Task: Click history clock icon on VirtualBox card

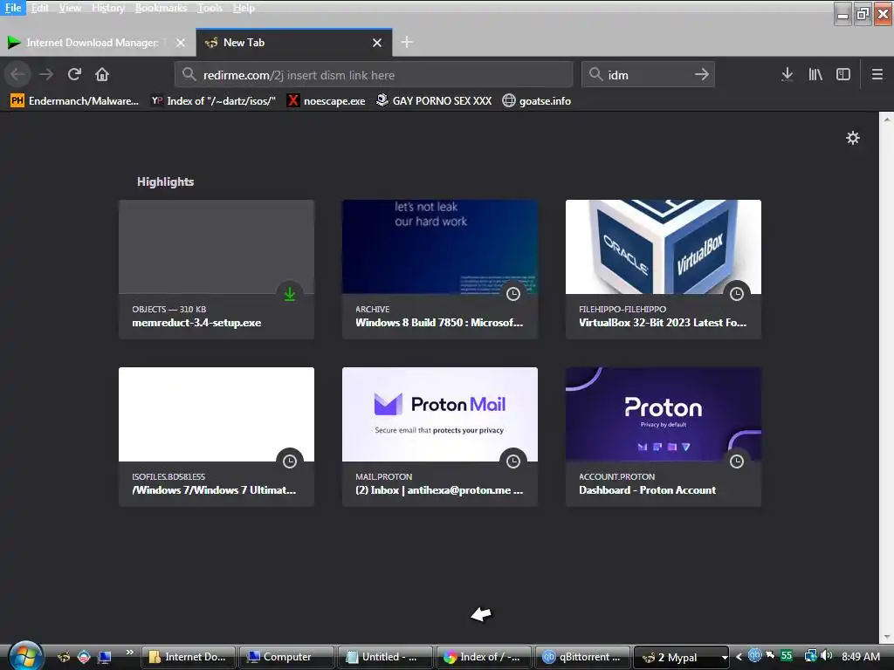Action: pos(737,294)
